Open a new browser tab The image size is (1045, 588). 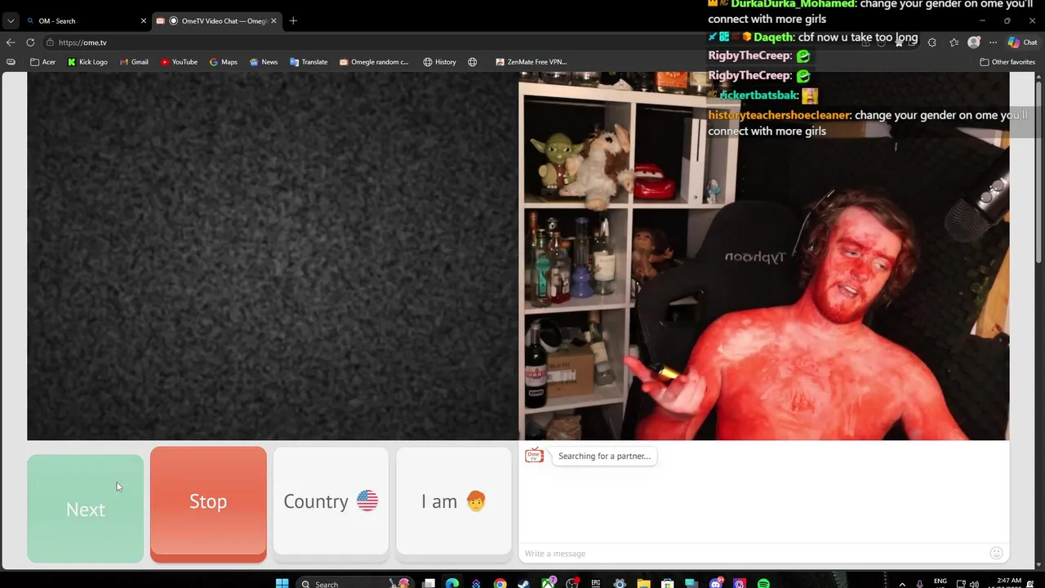point(293,20)
